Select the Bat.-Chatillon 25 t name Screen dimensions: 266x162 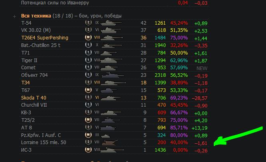(x=41, y=45)
